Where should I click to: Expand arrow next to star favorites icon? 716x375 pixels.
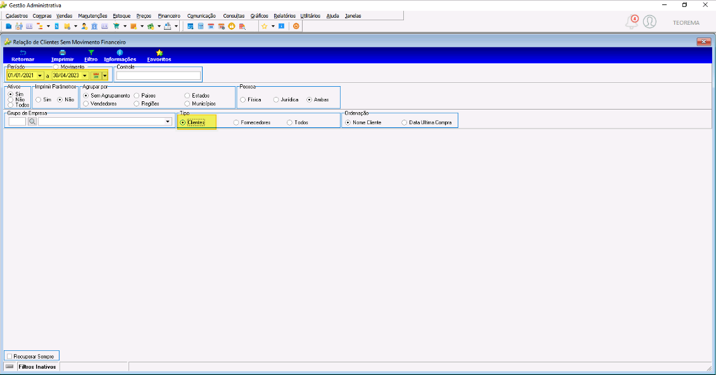pos(273,26)
